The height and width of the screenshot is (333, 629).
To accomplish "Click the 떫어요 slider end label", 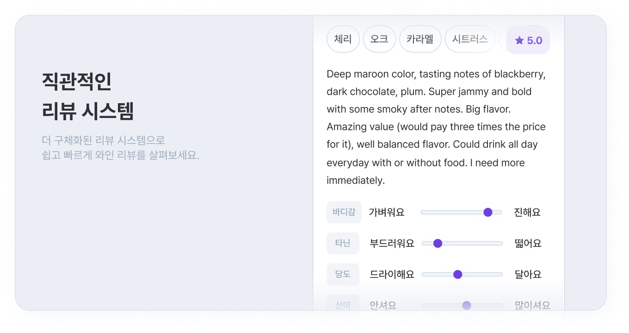I will pyautogui.click(x=528, y=243).
